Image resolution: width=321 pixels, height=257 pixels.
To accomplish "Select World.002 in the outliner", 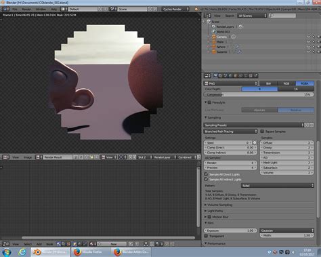I will coord(223,32).
